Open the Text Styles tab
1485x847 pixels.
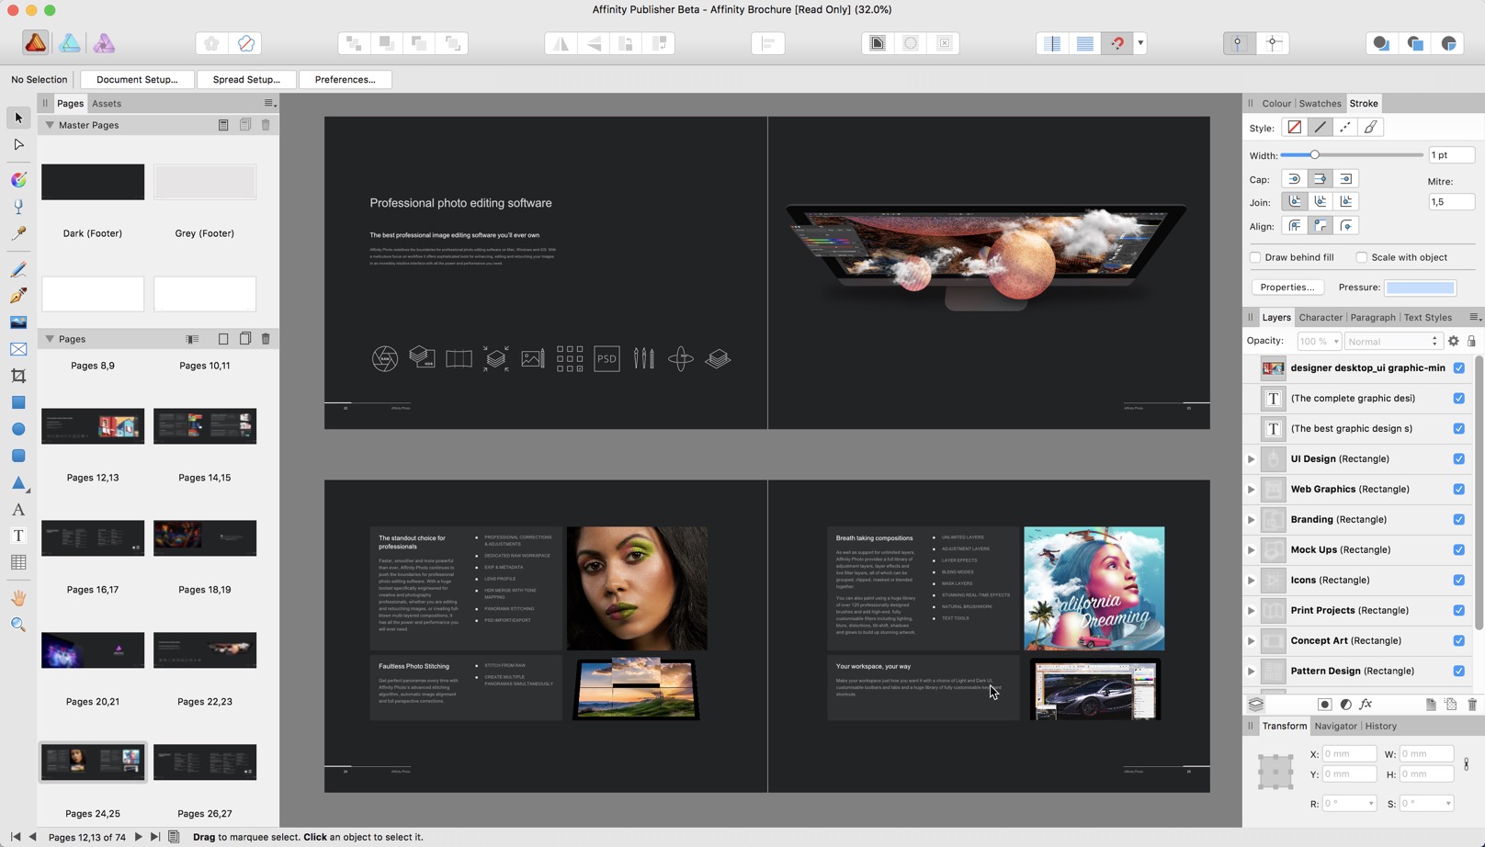tap(1427, 318)
